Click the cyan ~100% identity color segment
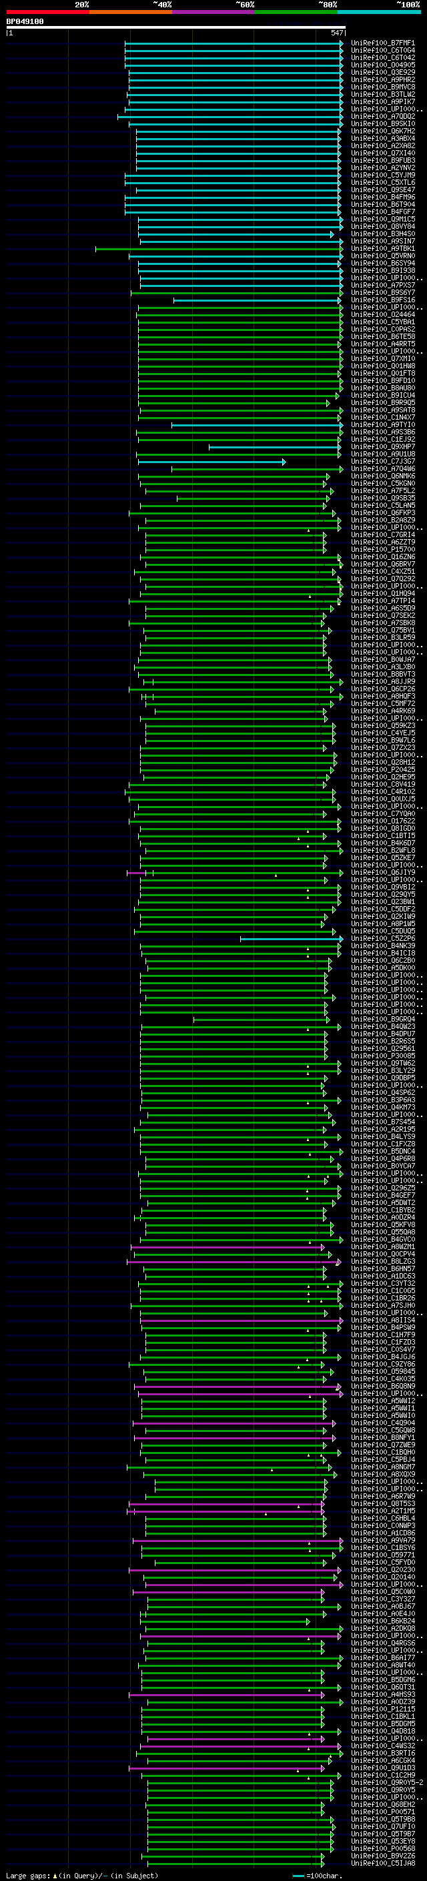This screenshot has height=1881, width=427. pos(379,12)
